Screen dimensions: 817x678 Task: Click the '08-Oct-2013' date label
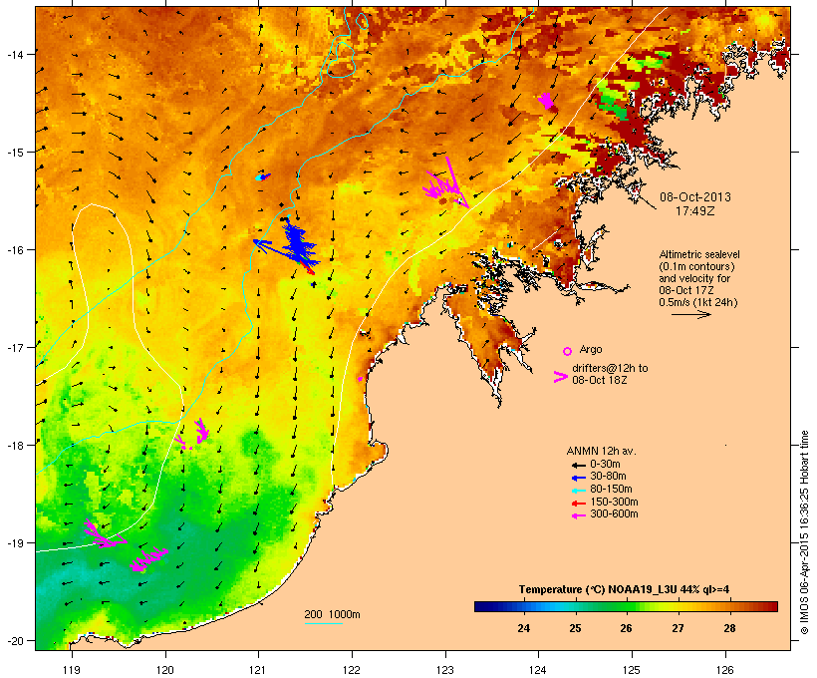click(695, 197)
